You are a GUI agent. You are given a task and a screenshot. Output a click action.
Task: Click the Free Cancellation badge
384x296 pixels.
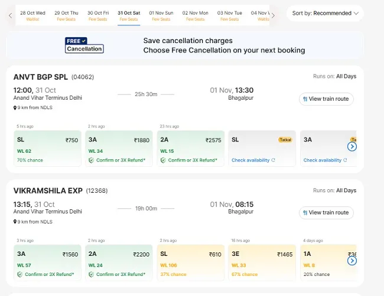coord(84,45)
